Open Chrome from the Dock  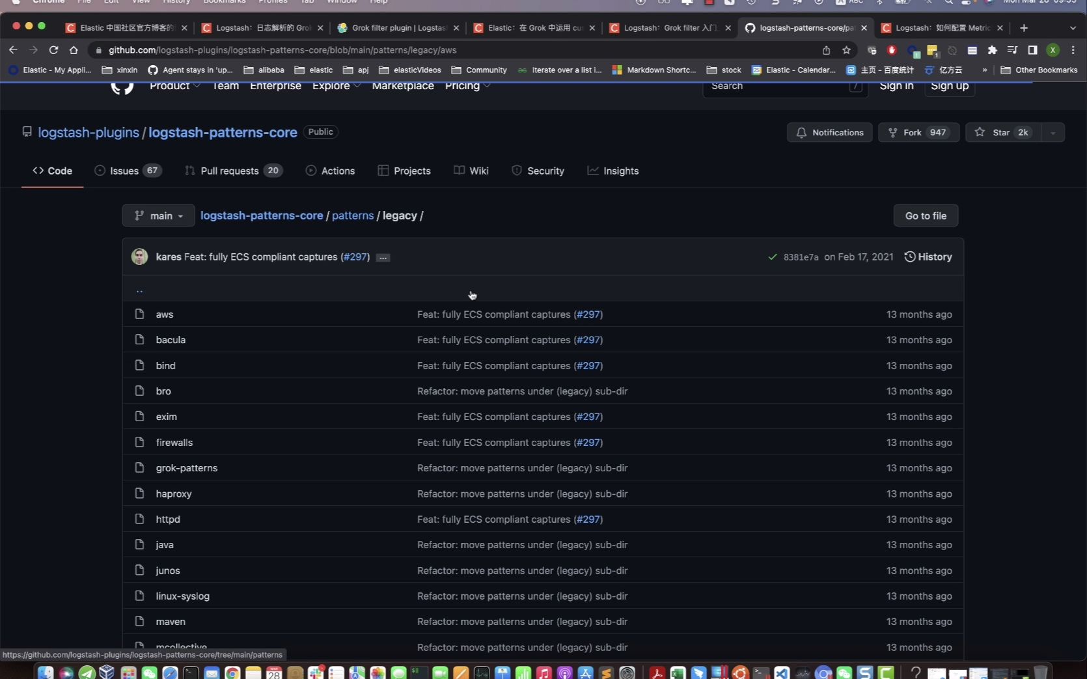232,672
